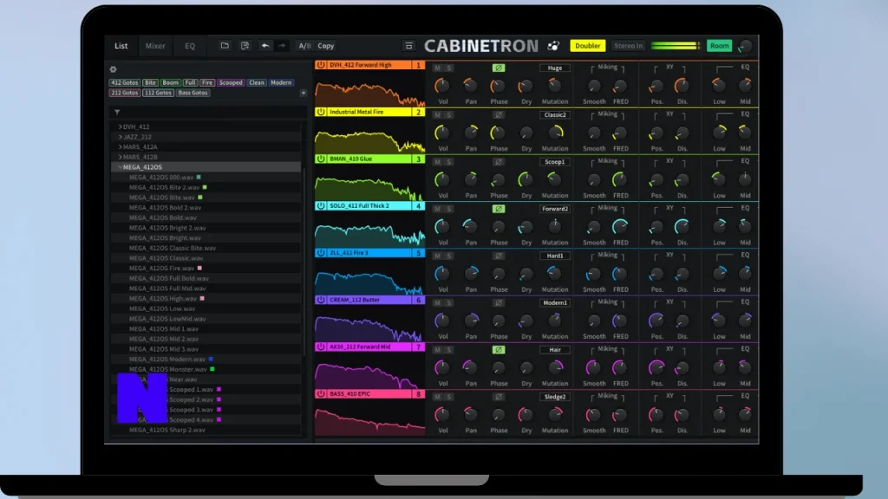Viewport: 888px width, 499px height.
Task: Select the slot number 5 box
Action: pos(419,253)
